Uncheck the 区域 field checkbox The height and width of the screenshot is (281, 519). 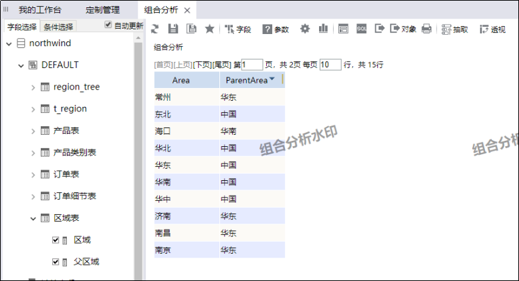coord(56,240)
